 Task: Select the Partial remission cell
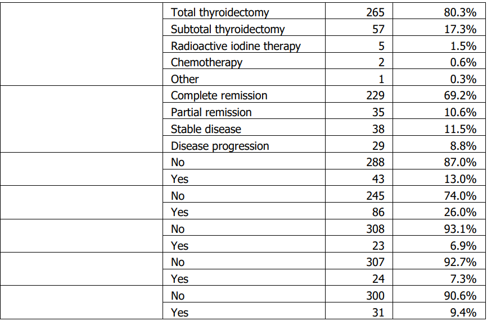click(x=211, y=112)
